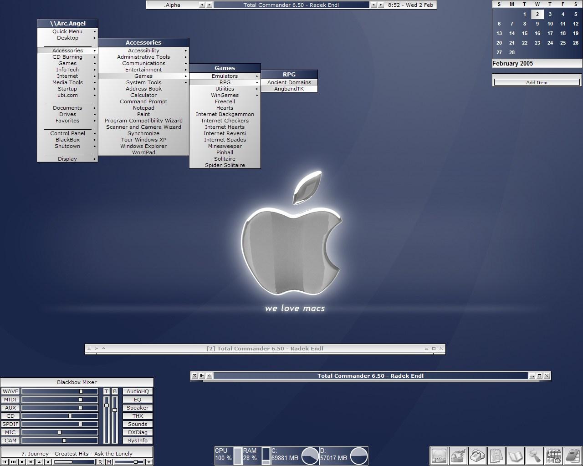This screenshot has height=466, width=583.
Task: Click the eject button in media player
Action: [39, 462]
